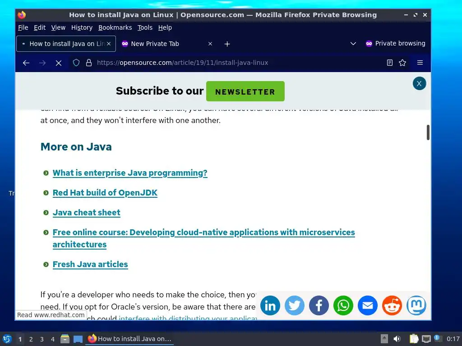The image size is (462, 346).
Task: Open the Firefox hamburger menu
Action: pyautogui.click(x=420, y=63)
